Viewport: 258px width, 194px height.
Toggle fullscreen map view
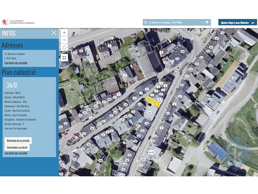[64, 58]
